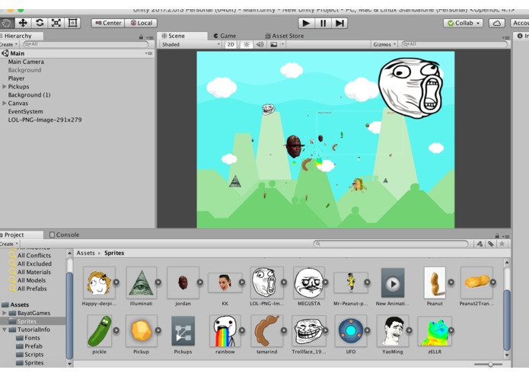Select the Player object in Hierarchy

(x=16, y=78)
